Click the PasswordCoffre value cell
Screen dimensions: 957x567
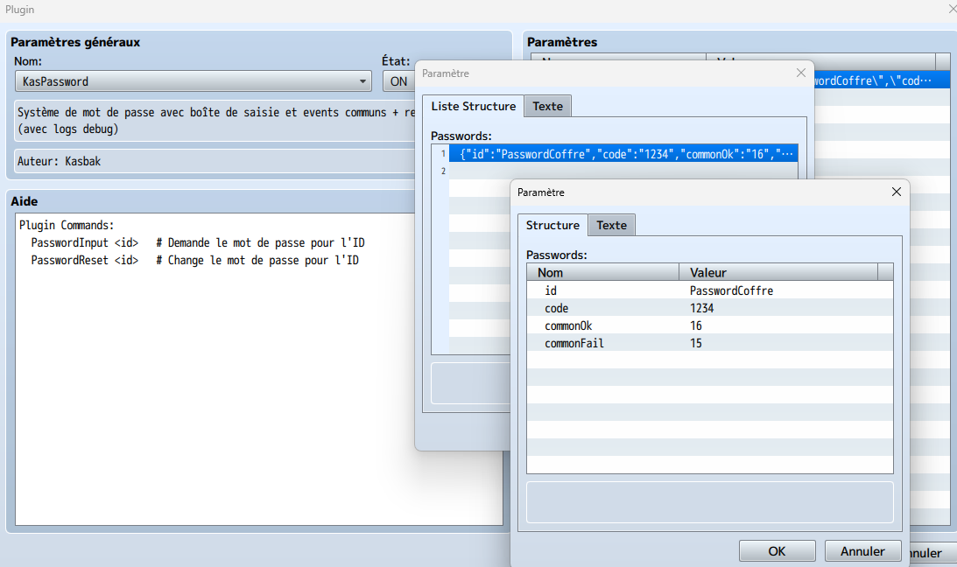pyautogui.click(x=731, y=290)
